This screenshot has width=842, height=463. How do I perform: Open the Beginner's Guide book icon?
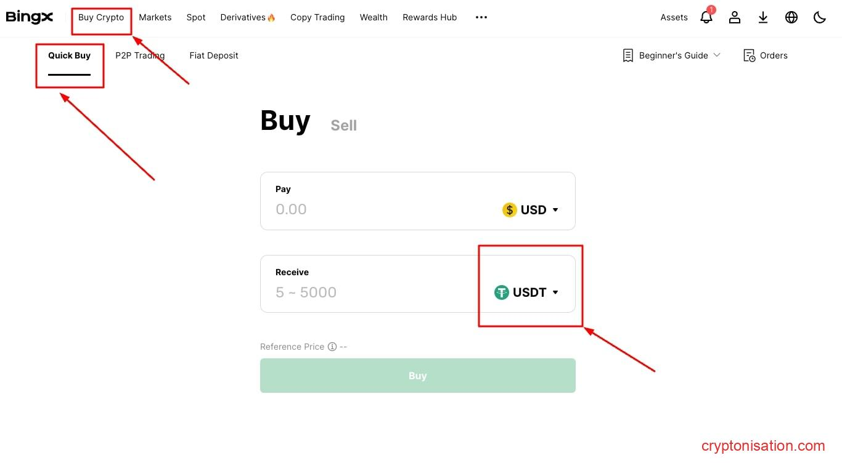coord(627,55)
